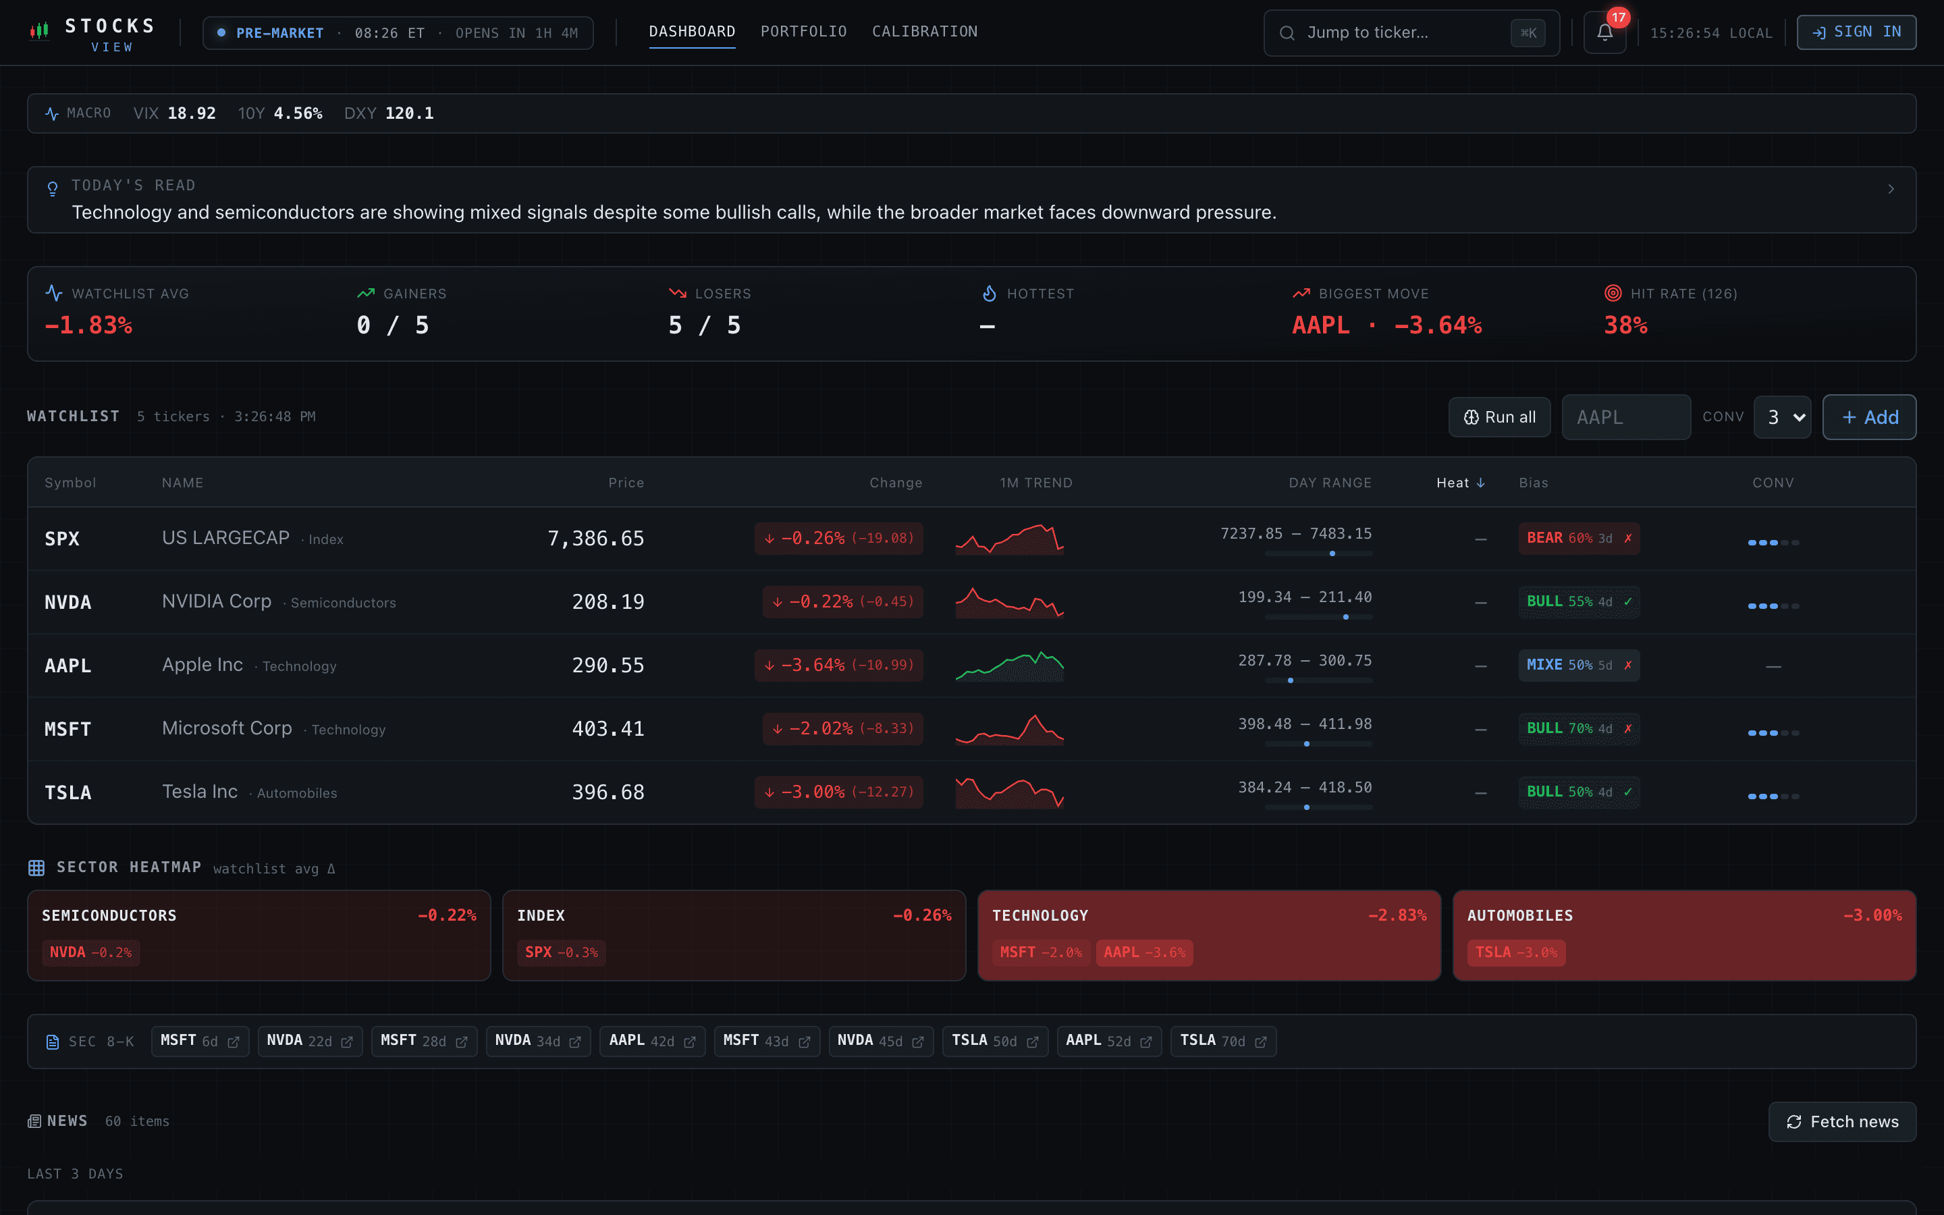Open the CONV level dropdown showing 3
This screenshot has height=1215, width=1944.
pos(1783,417)
